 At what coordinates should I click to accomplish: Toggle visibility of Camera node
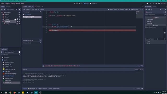[x=19, y=17]
